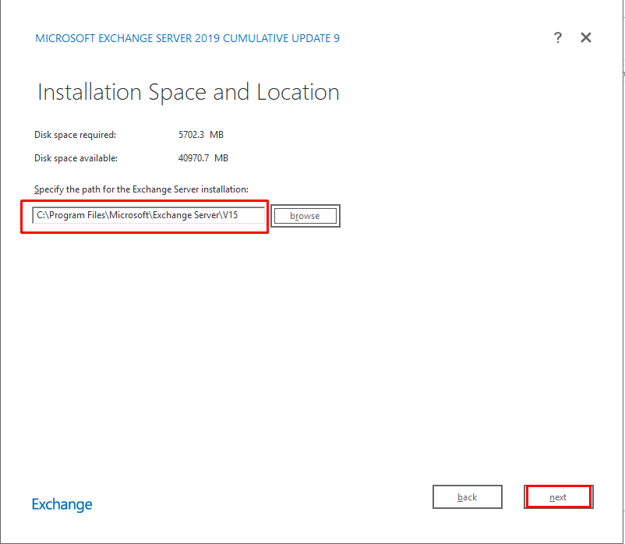Focus the installation path text field
This screenshot has width=625, height=544.
(x=148, y=215)
